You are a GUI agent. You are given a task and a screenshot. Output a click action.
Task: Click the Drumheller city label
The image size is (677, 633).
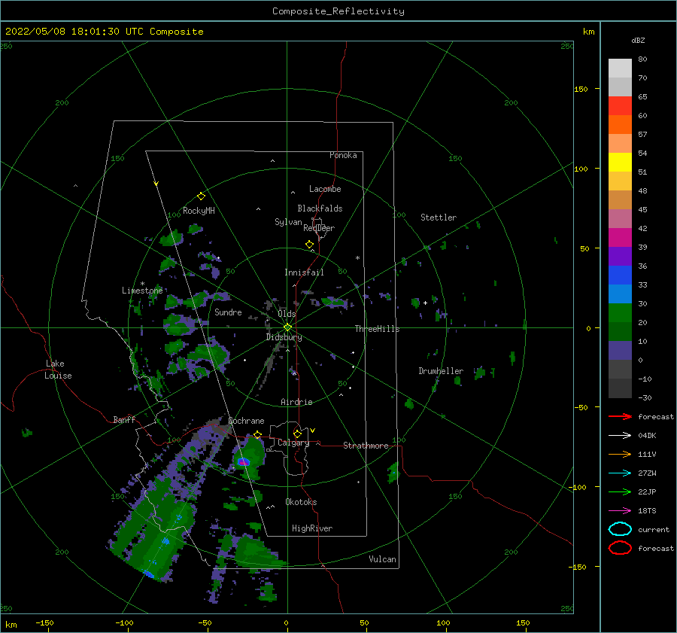coord(441,371)
